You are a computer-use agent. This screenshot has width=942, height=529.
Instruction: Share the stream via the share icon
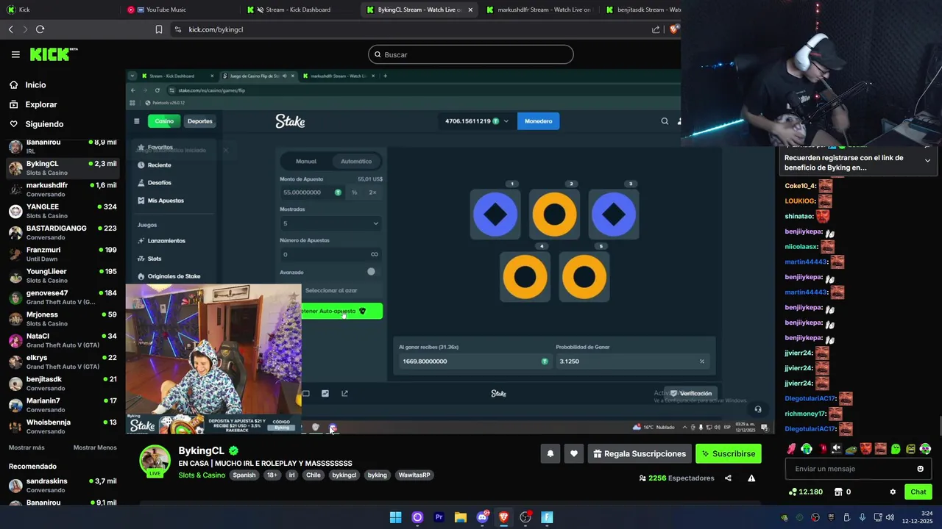(728, 478)
